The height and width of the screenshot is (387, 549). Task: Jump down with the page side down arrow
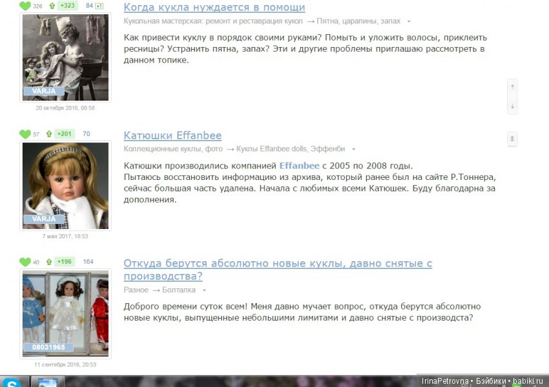[512, 106]
